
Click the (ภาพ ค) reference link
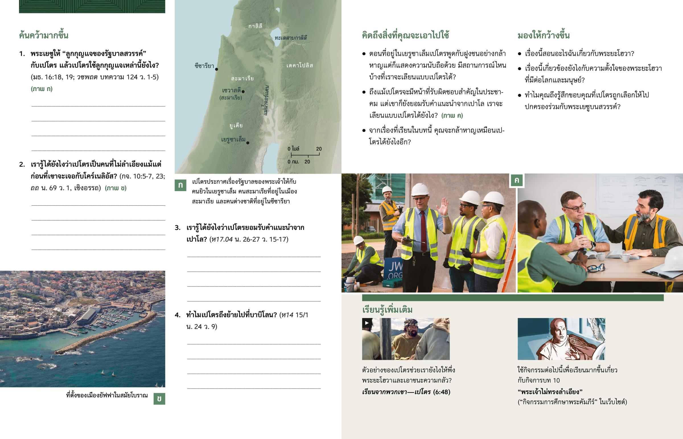452,116
